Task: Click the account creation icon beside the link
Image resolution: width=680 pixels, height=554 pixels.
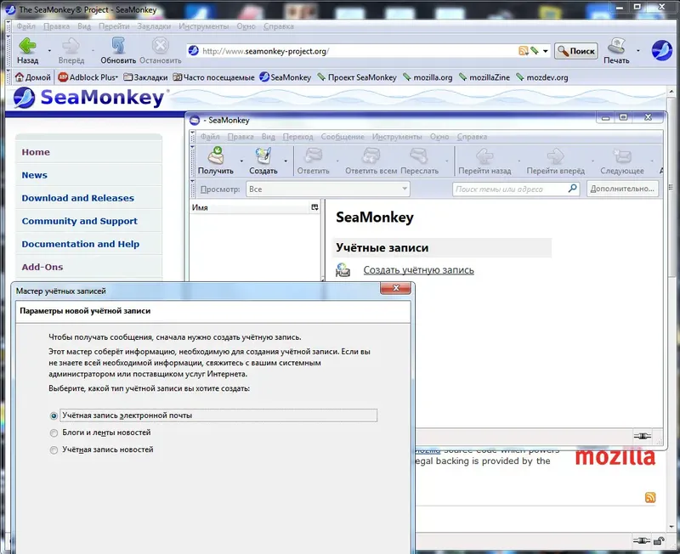Action: tap(343, 269)
